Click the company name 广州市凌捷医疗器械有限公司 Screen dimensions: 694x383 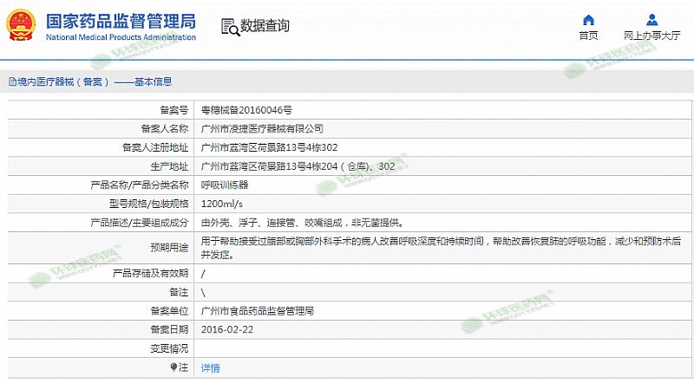[261, 128]
